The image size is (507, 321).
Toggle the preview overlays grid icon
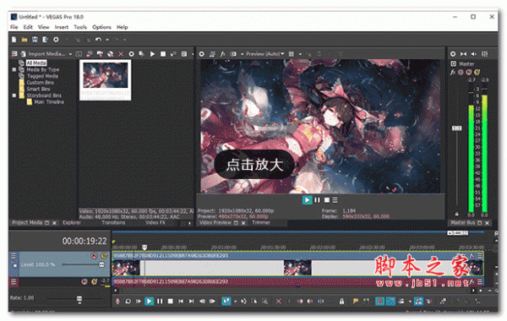click(x=292, y=54)
